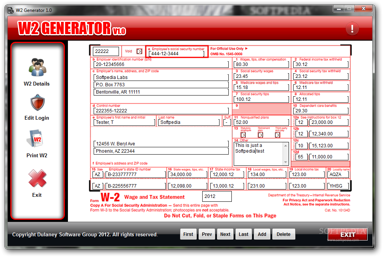The width and height of the screenshot is (383, 257).
Task: Click the red exclamation info icon
Action: 352,28
